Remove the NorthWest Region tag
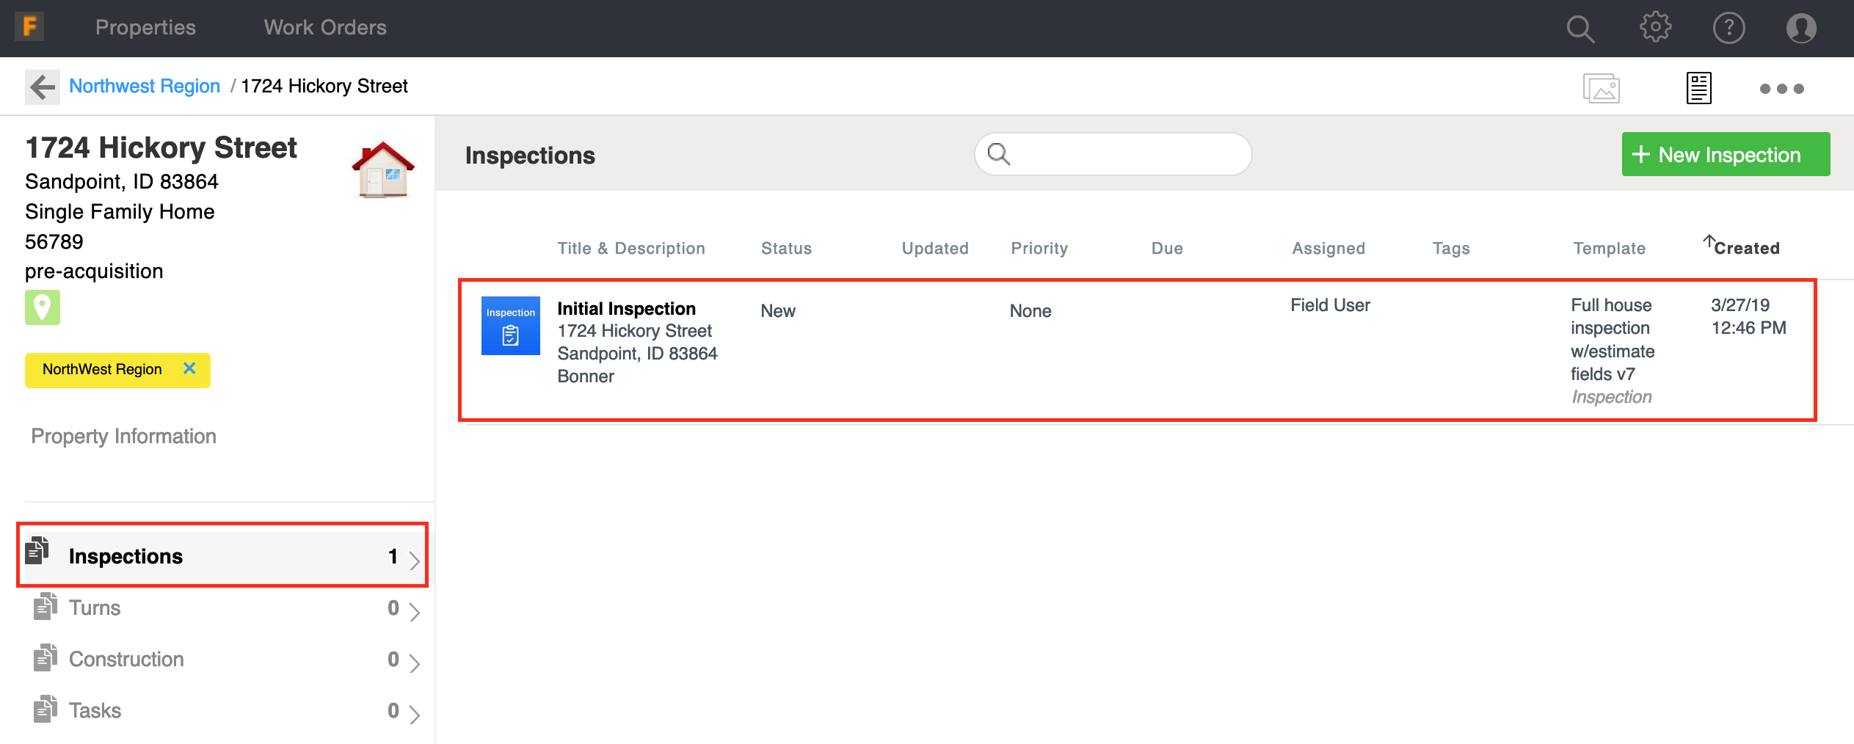The image size is (1854, 744). pyautogui.click(x=189, y=368)
